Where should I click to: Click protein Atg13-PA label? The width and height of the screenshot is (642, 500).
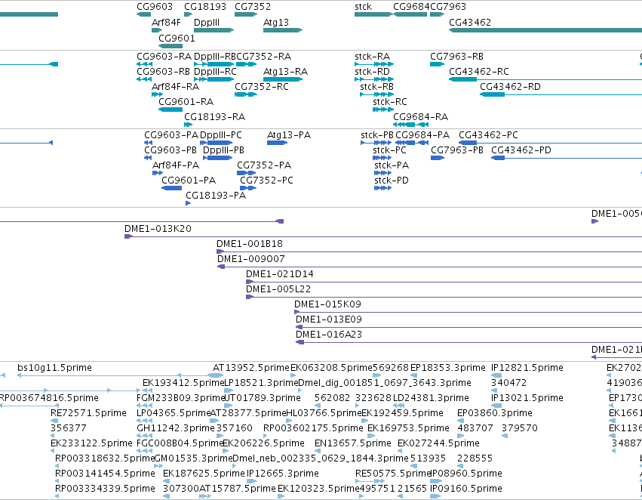point(289,135)
